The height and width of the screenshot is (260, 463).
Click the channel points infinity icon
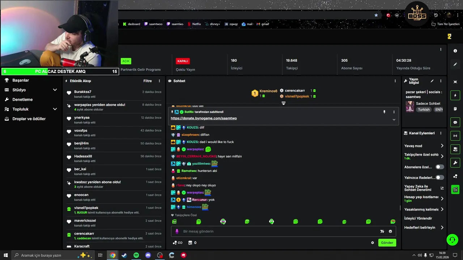178,243
